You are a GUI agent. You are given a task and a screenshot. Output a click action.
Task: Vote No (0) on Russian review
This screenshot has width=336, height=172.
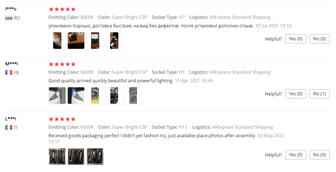click(319, 39)
